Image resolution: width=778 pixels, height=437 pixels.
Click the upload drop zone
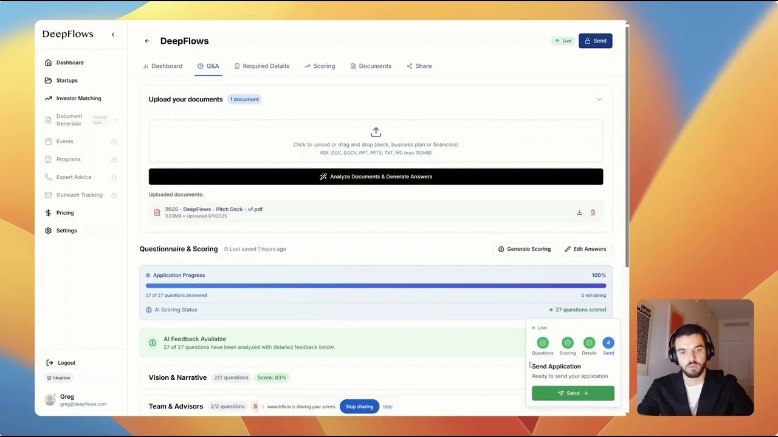click(x=376, y=141)
